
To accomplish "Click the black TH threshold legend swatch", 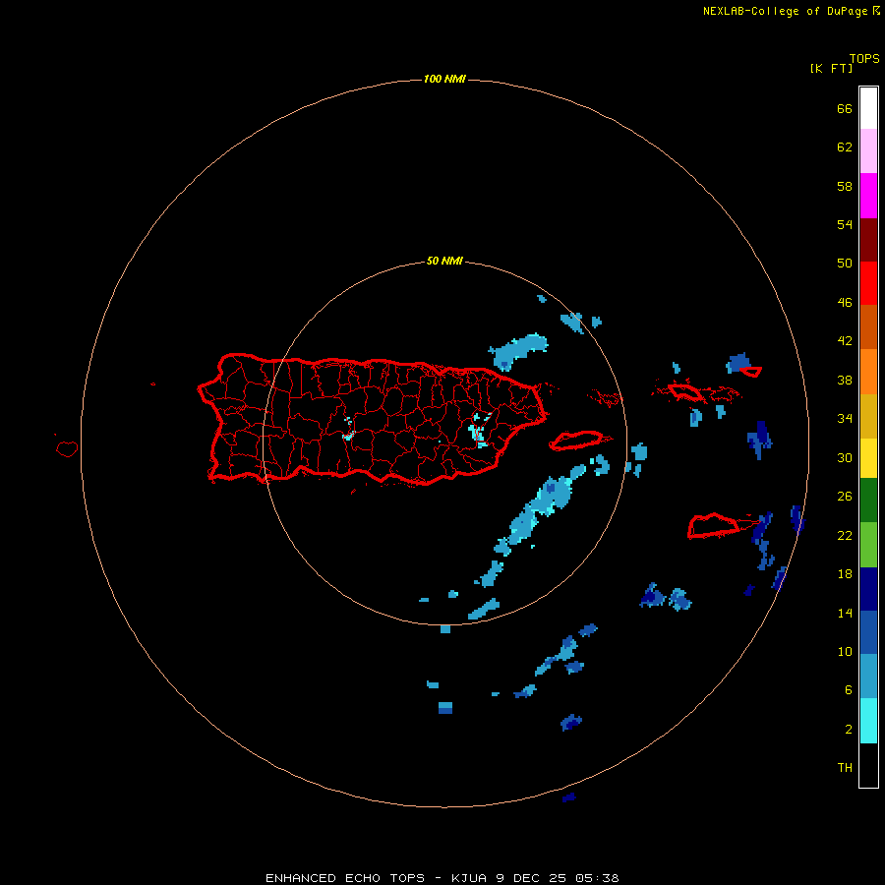I will coord(868,765).
